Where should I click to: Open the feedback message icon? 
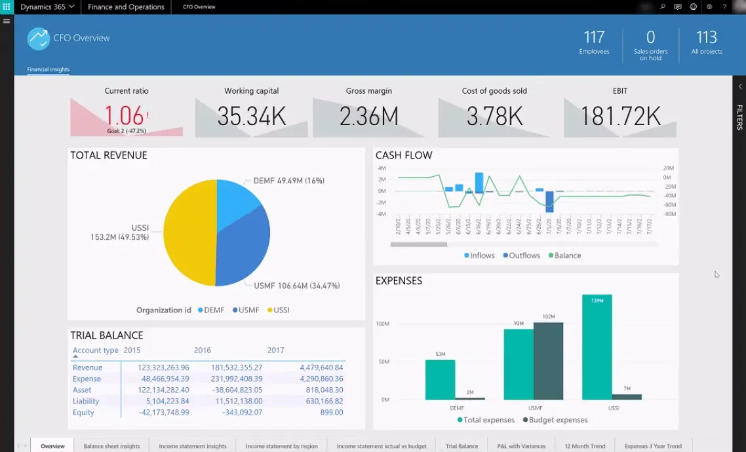(x=678, y=7)
